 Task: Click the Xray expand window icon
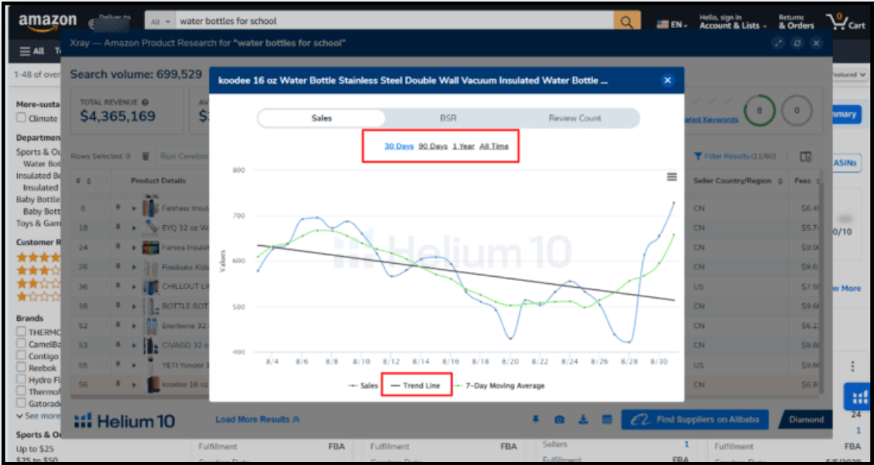click(777, 43)
